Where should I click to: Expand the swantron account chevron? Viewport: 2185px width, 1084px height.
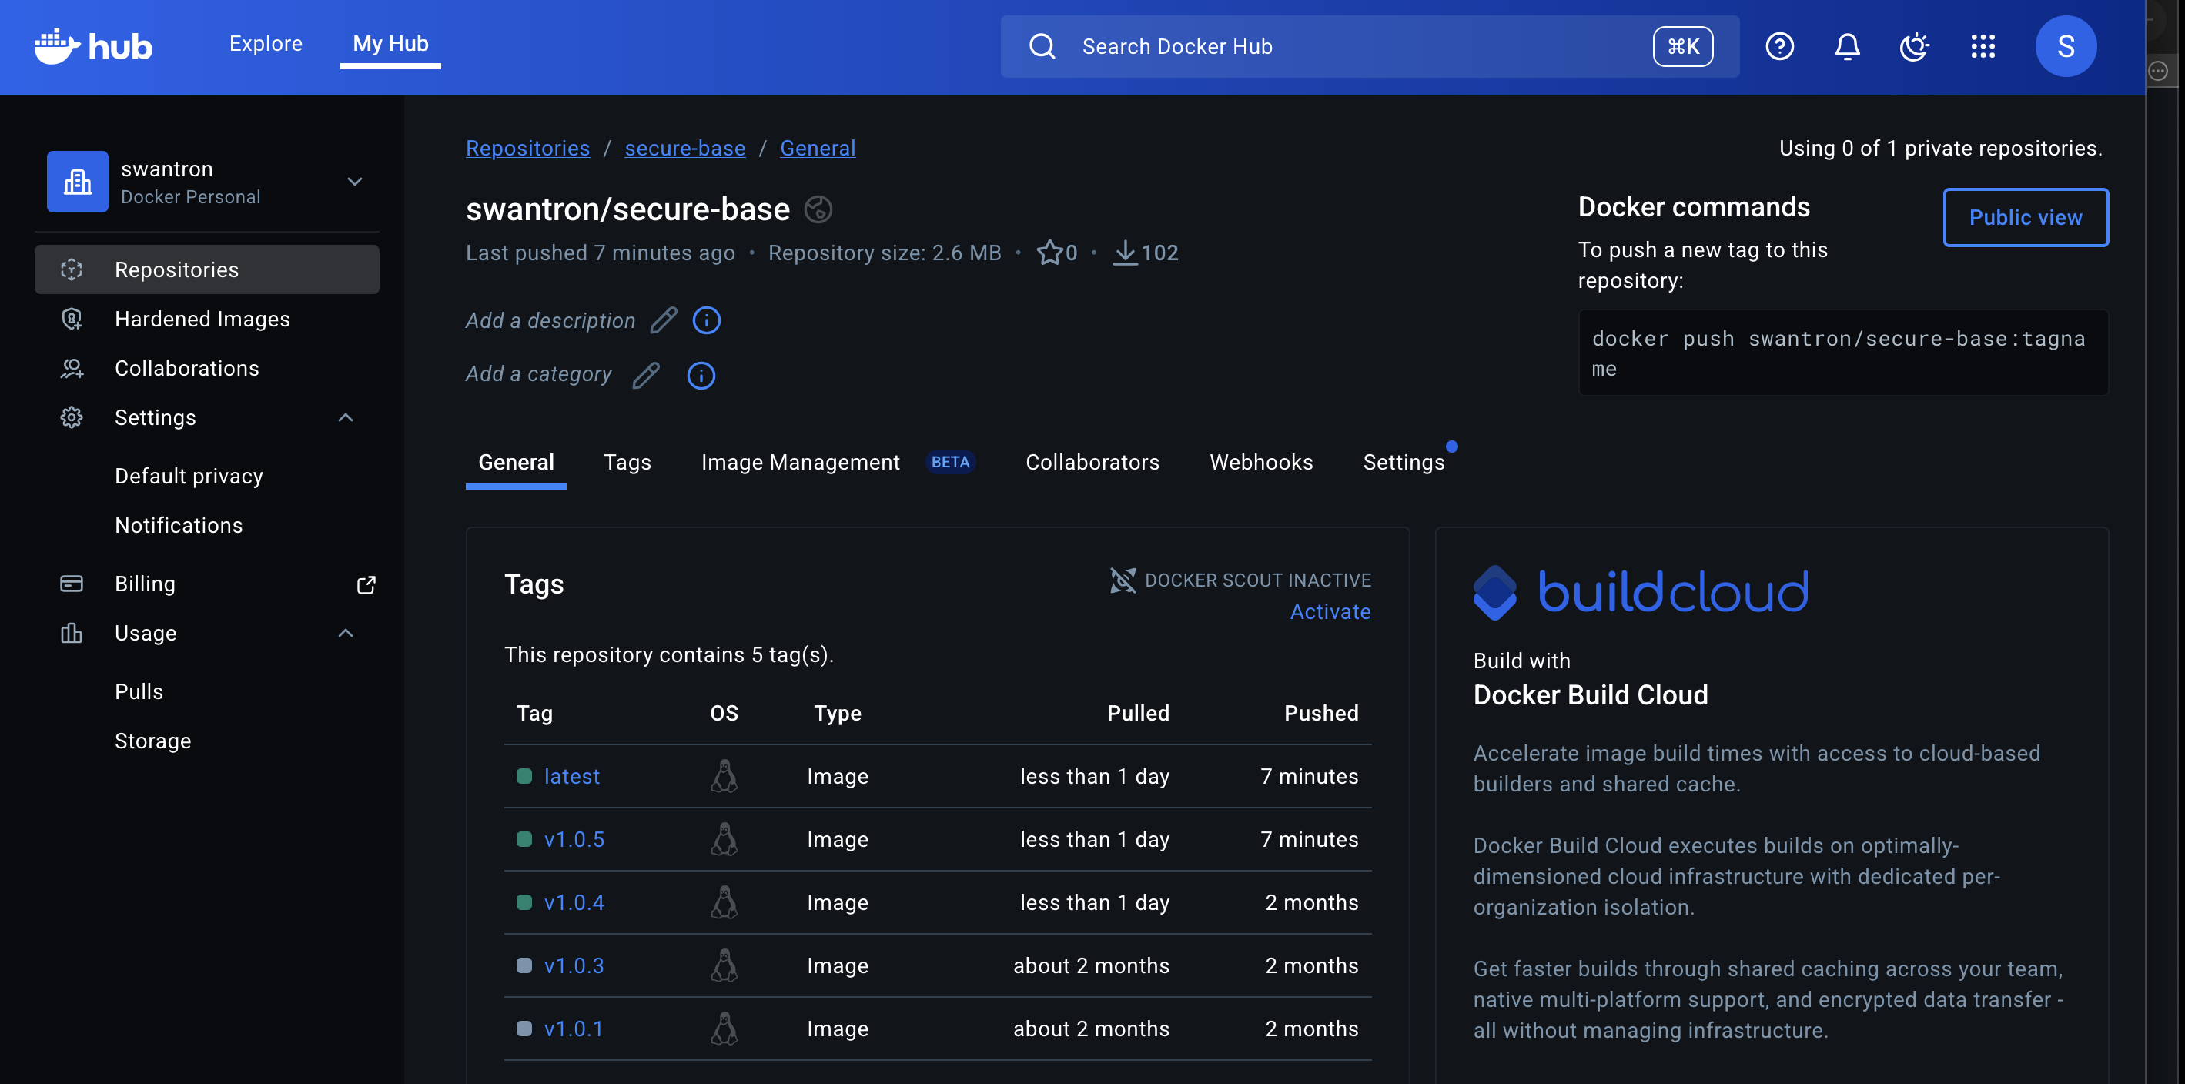click(356, 182)
